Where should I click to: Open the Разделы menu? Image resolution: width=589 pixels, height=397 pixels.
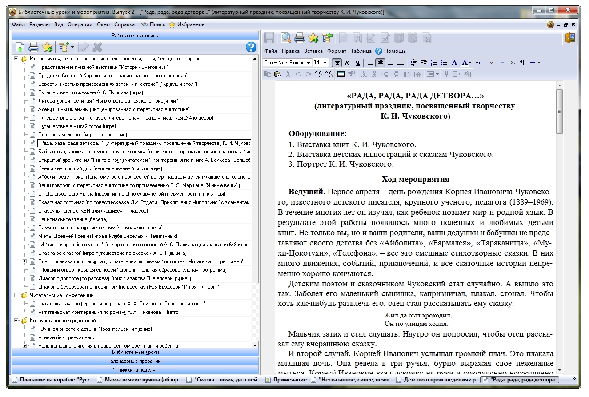[40, 24]
